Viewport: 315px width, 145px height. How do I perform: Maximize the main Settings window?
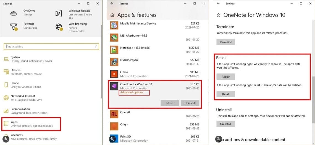pyautogui.click(x=88, y=4)
